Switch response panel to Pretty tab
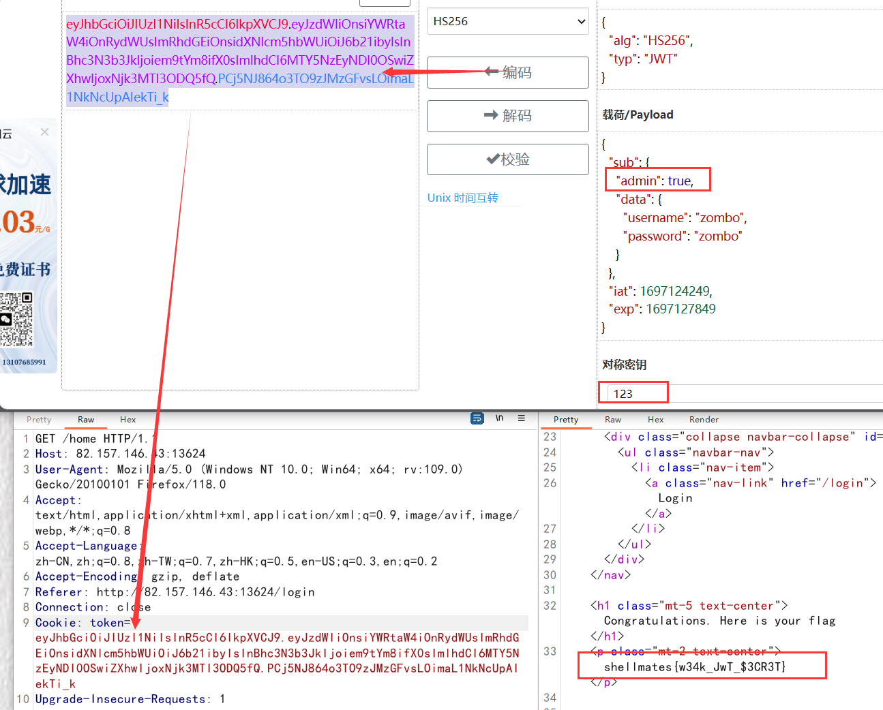This screenshot has height=710, width=883. point(566,420)
